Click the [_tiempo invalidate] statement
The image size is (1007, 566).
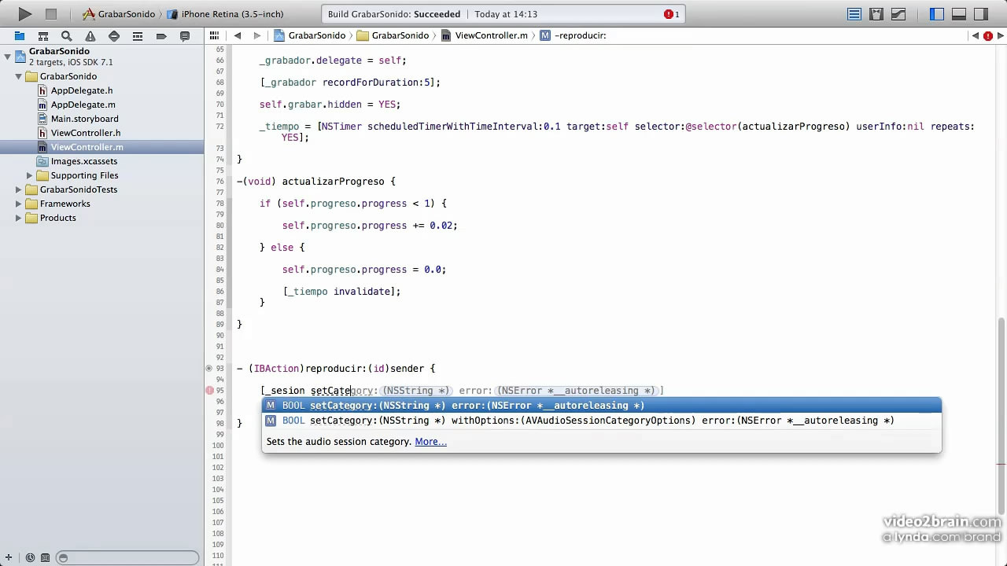[x=341, y=292]
